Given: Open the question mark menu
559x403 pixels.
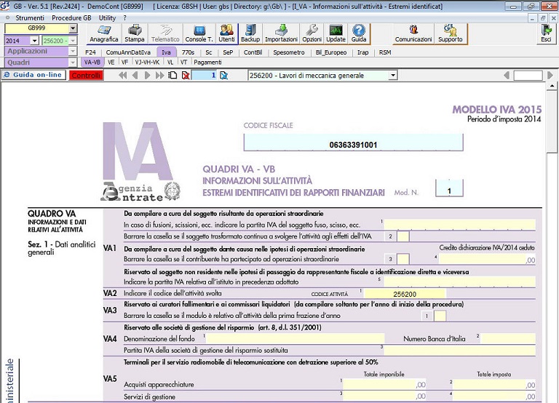Looking at the screenshot, I should tap(124, 17).
